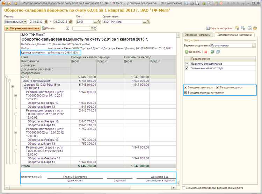Select the Дополнительные настройки tab
Screen dimensions: 262x194
pos(234,35)
